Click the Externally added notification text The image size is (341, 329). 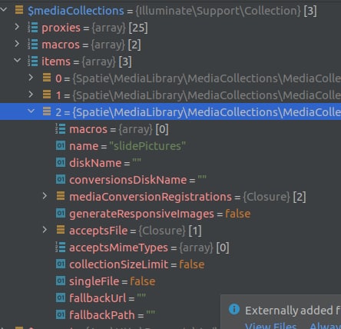(293, 311)
